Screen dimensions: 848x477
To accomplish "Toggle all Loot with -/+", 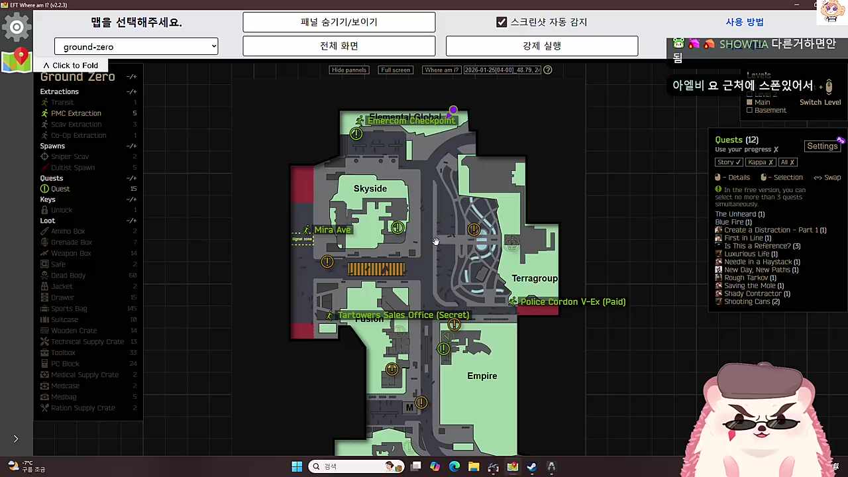I will pos(132,221).
